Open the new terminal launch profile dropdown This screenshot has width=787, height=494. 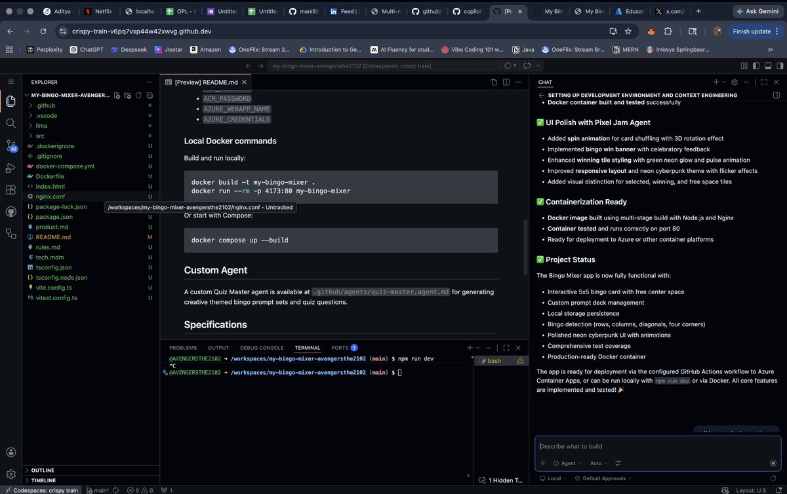click(479, 348)
